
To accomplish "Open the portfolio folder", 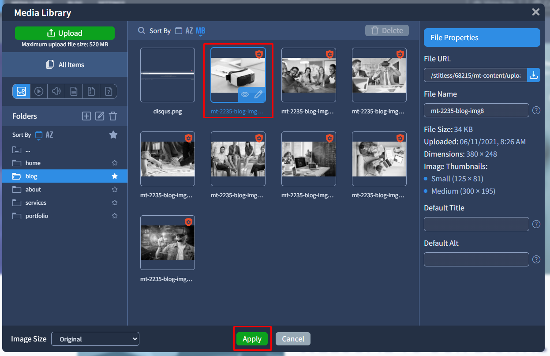I will 65,216.
